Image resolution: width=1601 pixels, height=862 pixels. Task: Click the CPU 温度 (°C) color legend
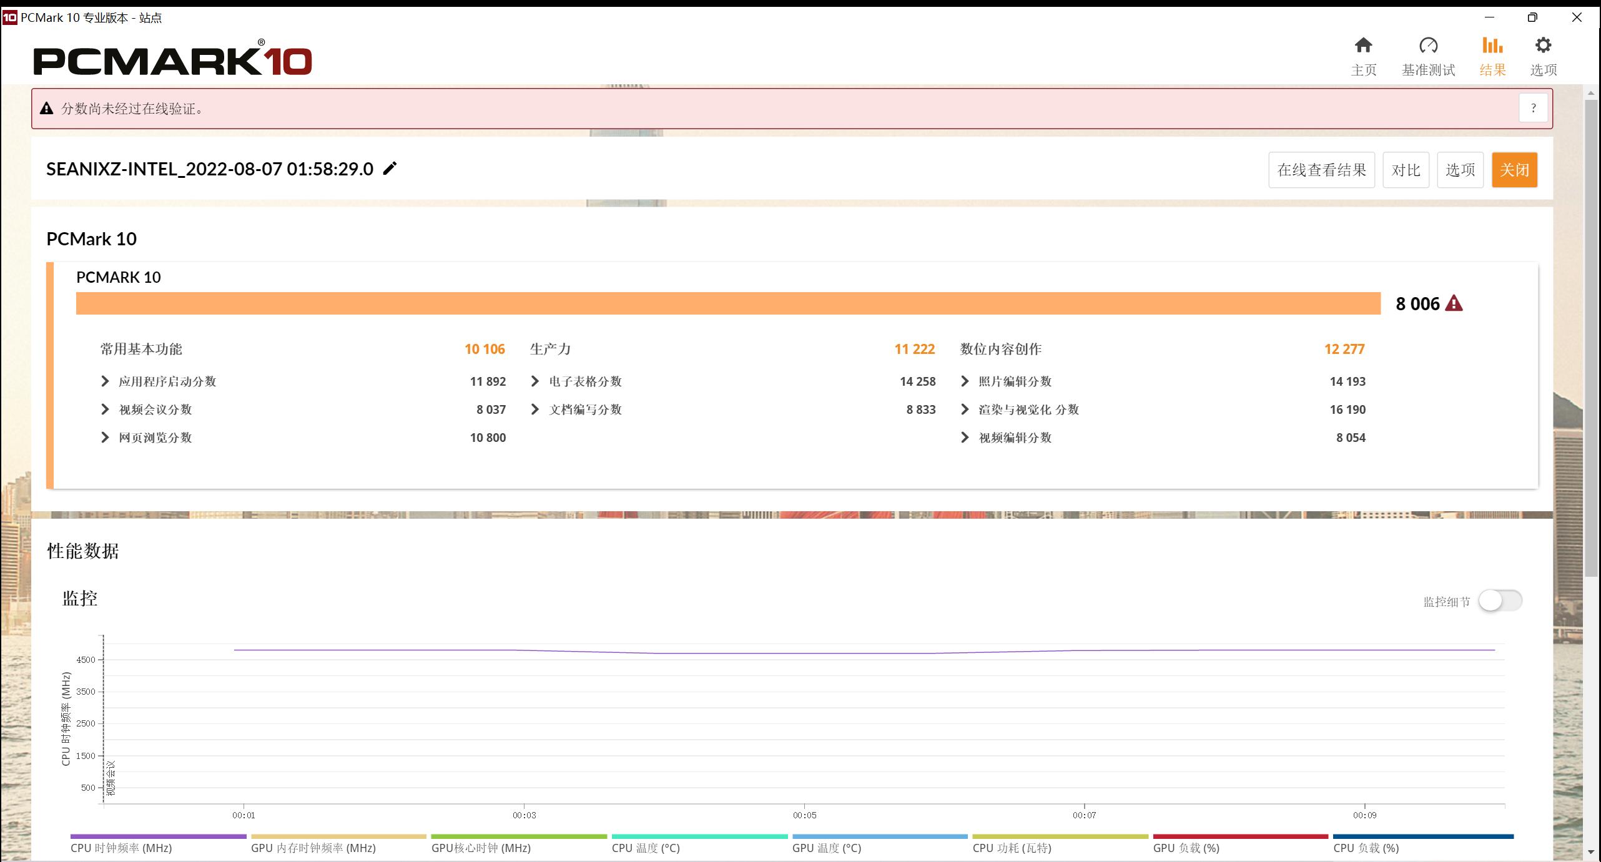click(646, 848)
